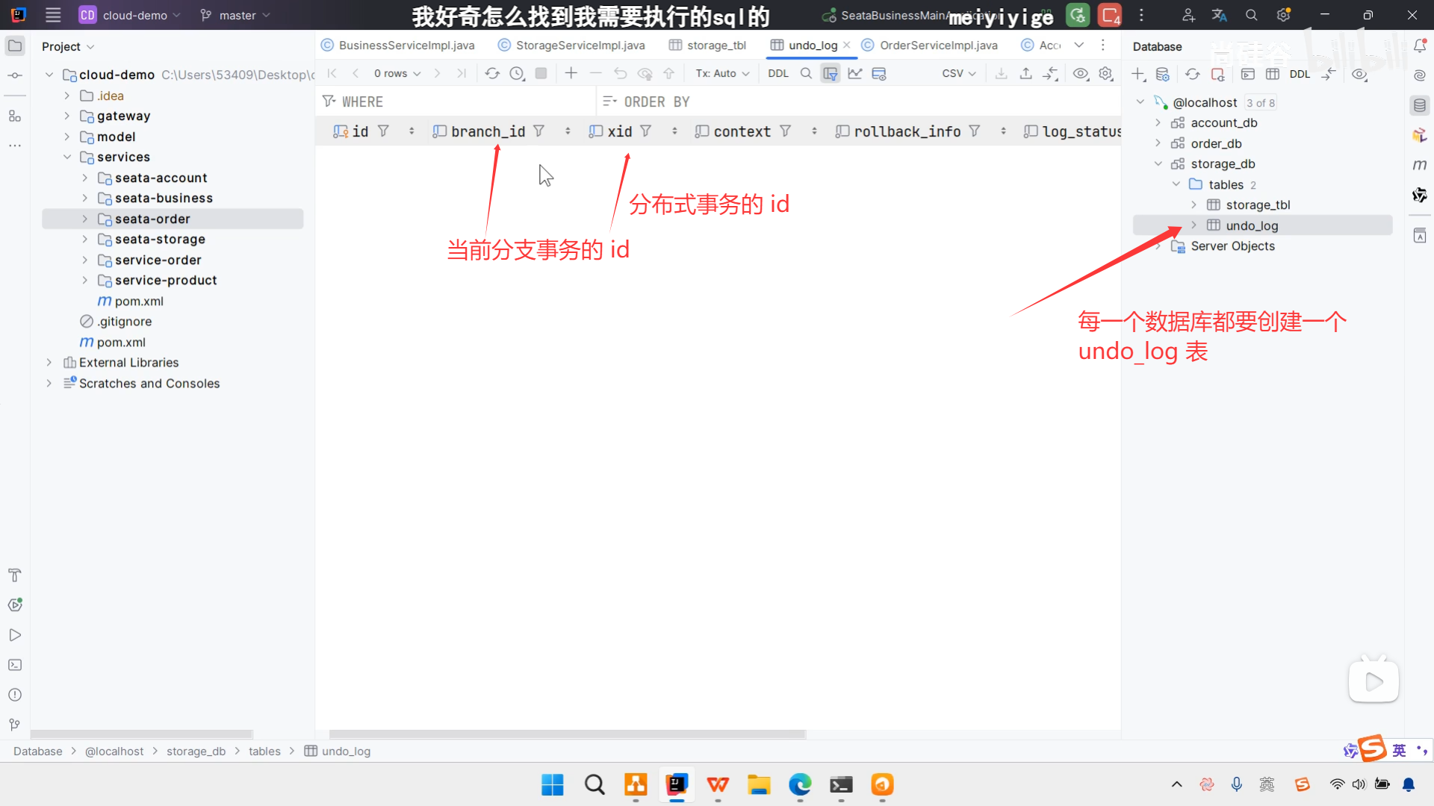Open the CSV export format dropdown
1434x806 pixels.
click(x=958, y=73)
